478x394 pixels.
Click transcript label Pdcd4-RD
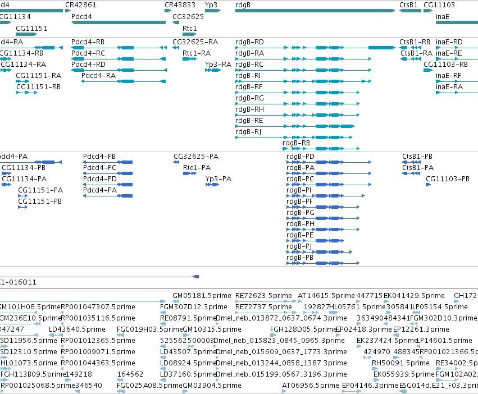(x=88, y=65)
